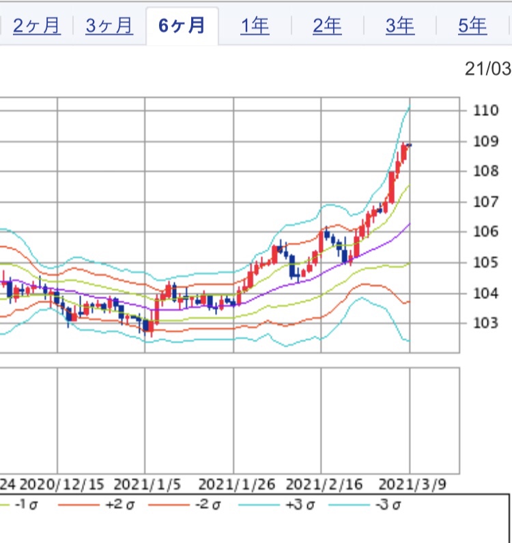Screen dimensions: 512x543
Task: Click the 2020/12/15 date label
Action: coord(61,484)
